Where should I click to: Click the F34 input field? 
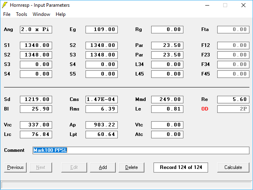click(234, 64)
